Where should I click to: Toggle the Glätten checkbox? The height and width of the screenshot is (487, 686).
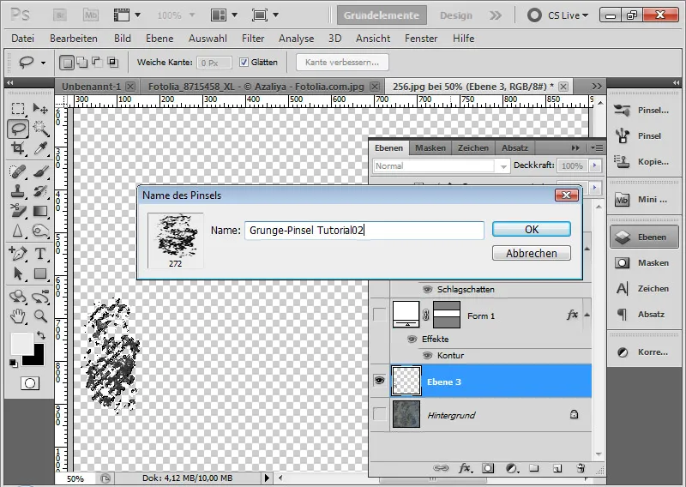(x=244, y=62)
